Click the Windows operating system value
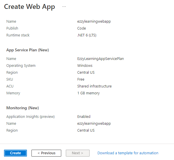The height and width of the screenshot is (160, 174). tap(85, 66)
